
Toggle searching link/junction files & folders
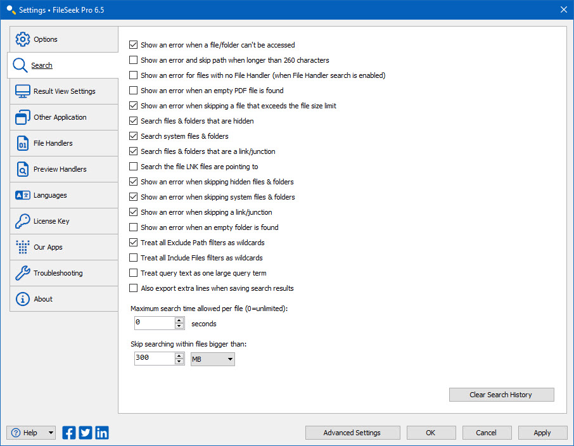(133, 151)
